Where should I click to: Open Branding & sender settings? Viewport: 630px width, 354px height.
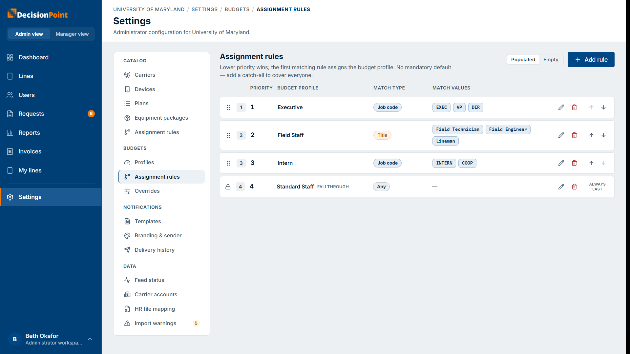pyautogui.click(x=161, y=236)
